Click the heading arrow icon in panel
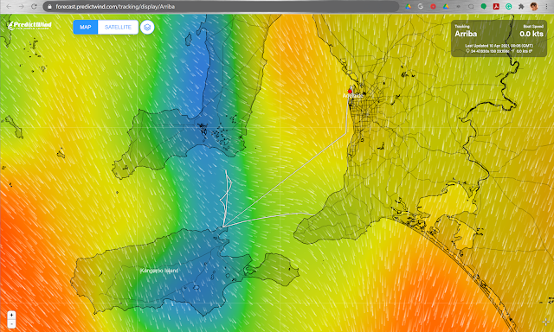Image resolution: width=554 pixels, height=332 pixels. pos(513,51)
